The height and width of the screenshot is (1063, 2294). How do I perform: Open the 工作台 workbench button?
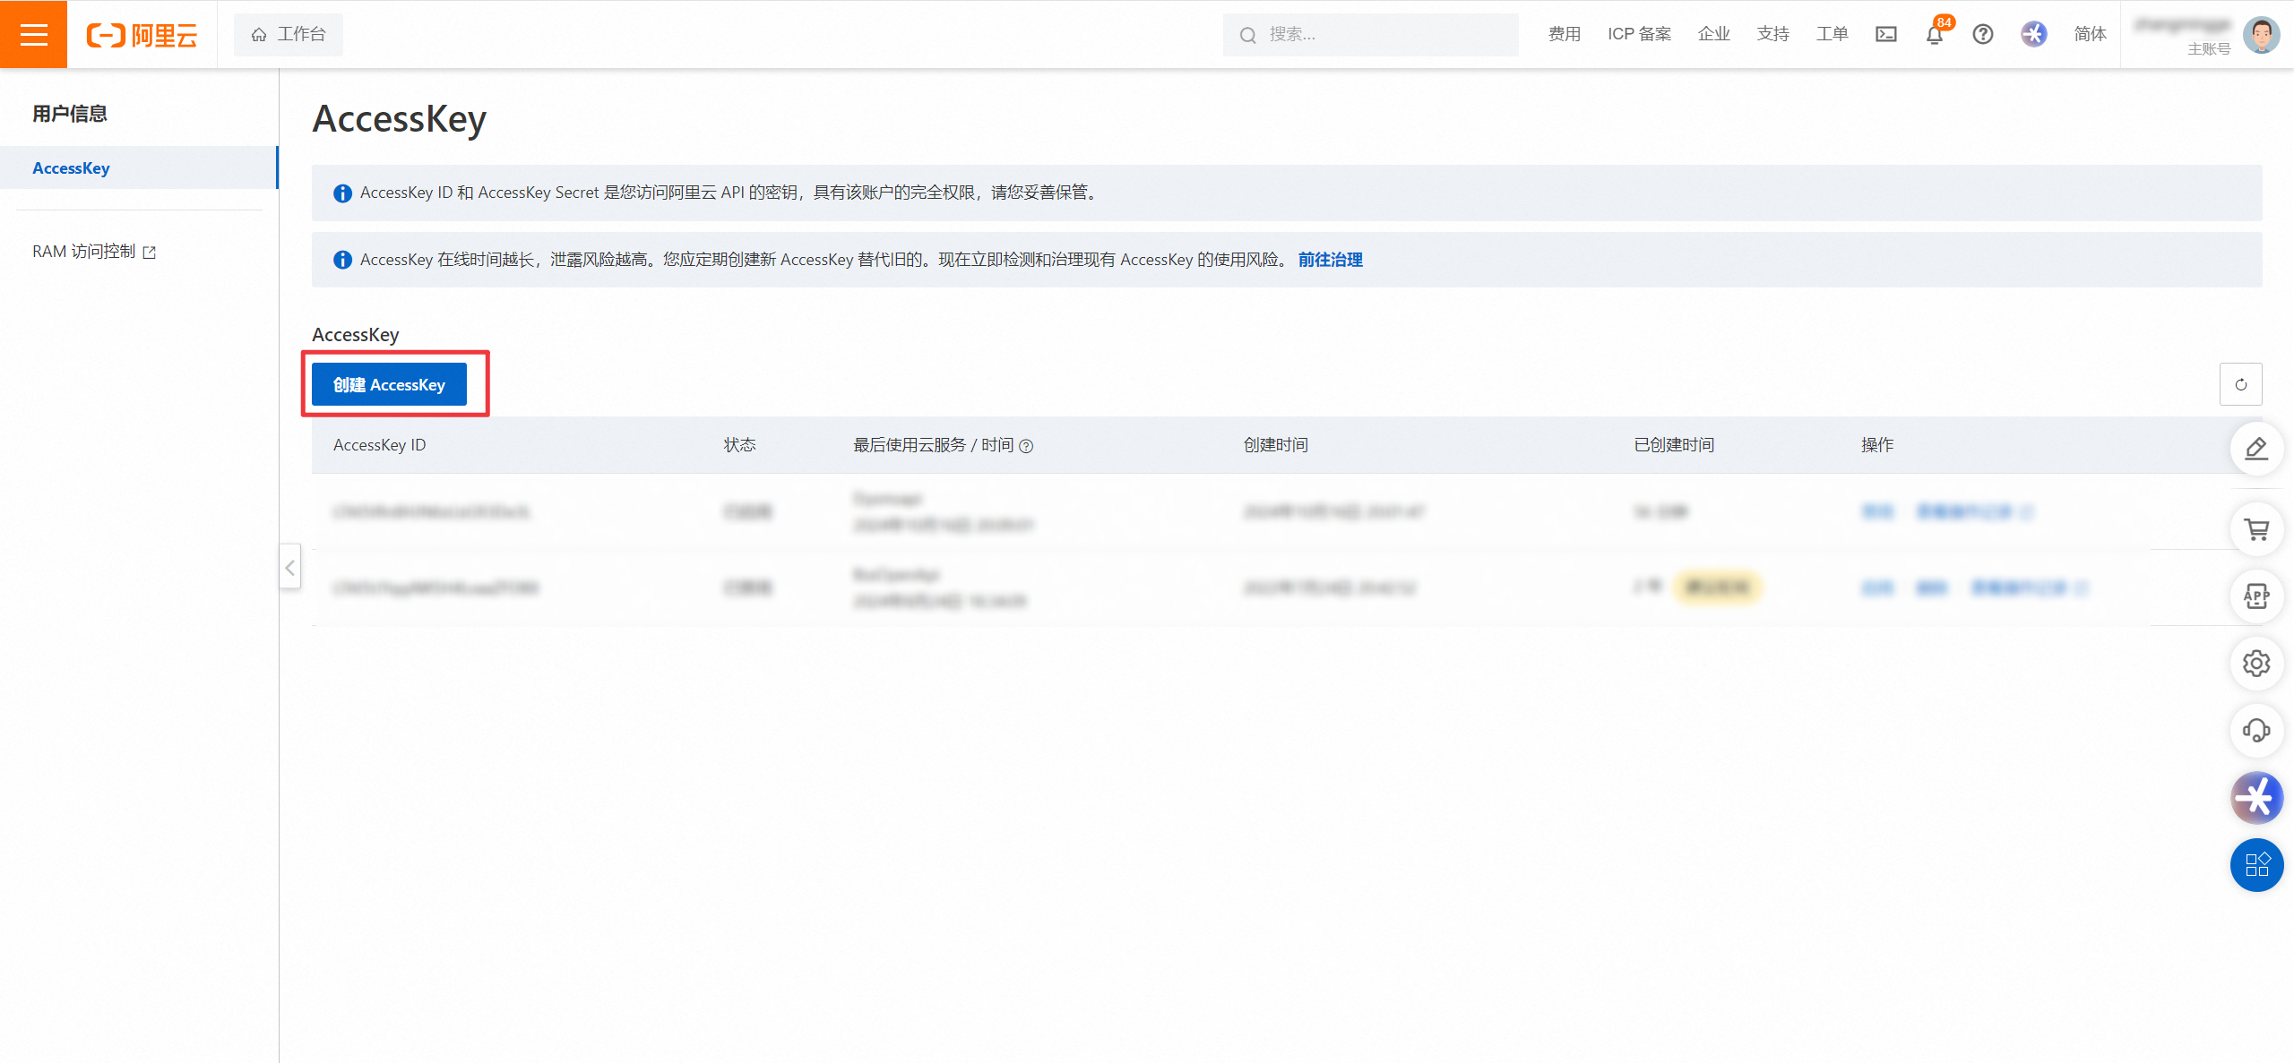[x=288, y=34]
